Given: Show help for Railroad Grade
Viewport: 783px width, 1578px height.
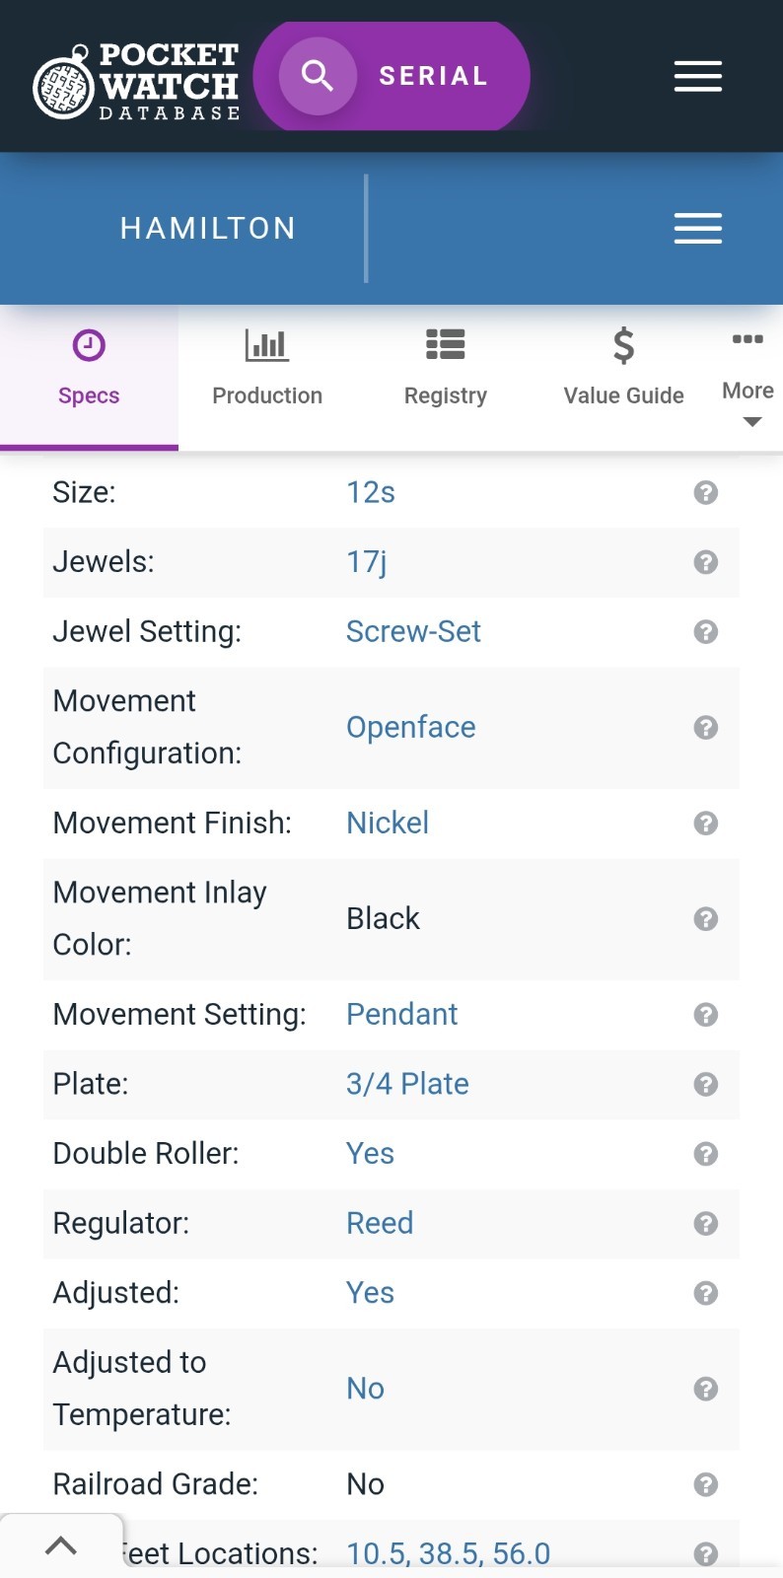Looking at the screenshot, I should pyautogui.click(x=705, y=1484).
